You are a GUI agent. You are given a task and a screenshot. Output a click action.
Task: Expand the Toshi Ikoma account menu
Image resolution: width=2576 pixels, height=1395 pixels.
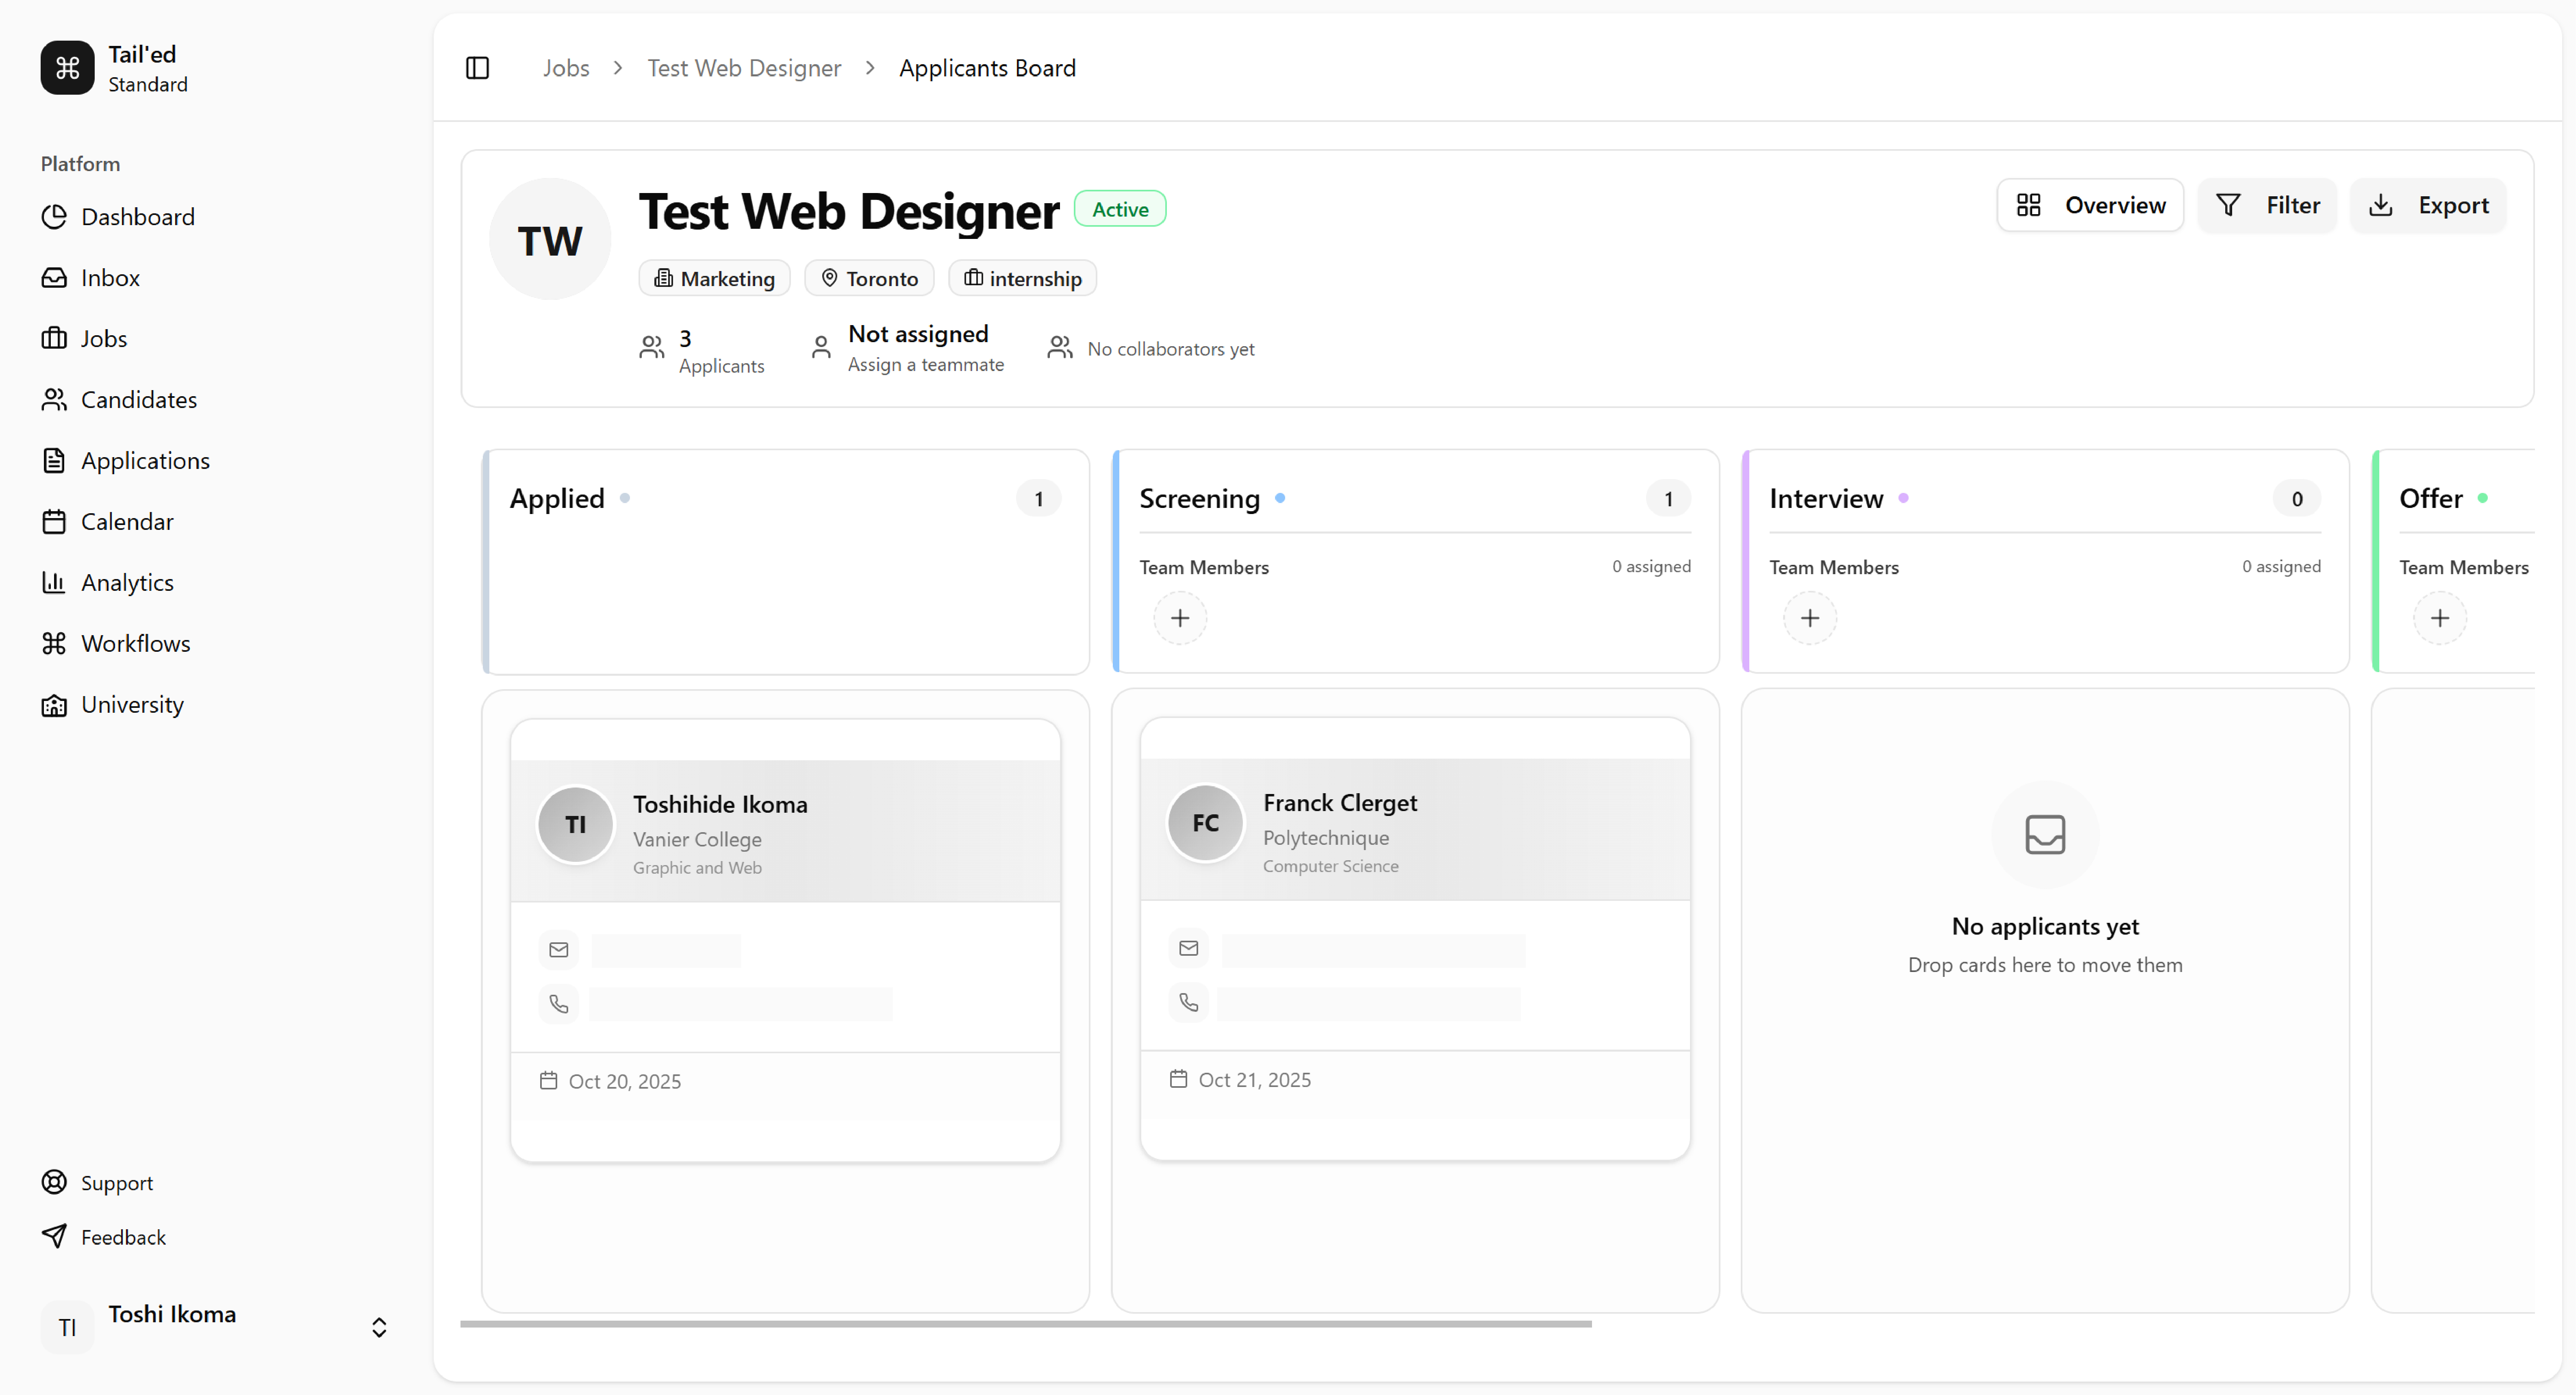tap(378, 1327)
